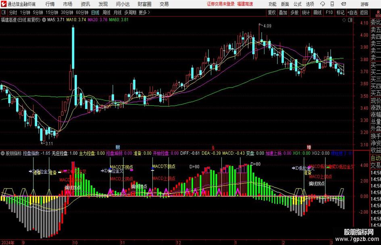This screenshot has width=381, height=245.
Task: Click the 叠加 overlay button
Action: (x=283, y=12)
